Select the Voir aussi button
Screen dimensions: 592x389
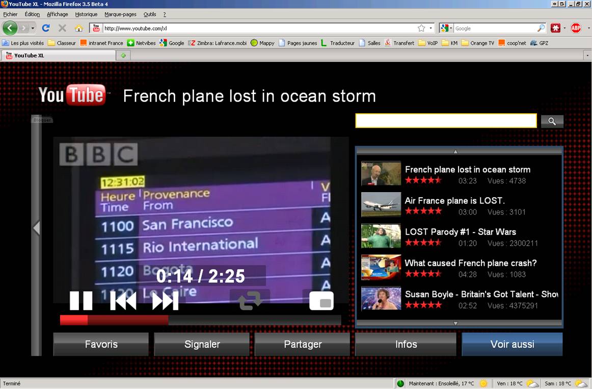[513, 344]
